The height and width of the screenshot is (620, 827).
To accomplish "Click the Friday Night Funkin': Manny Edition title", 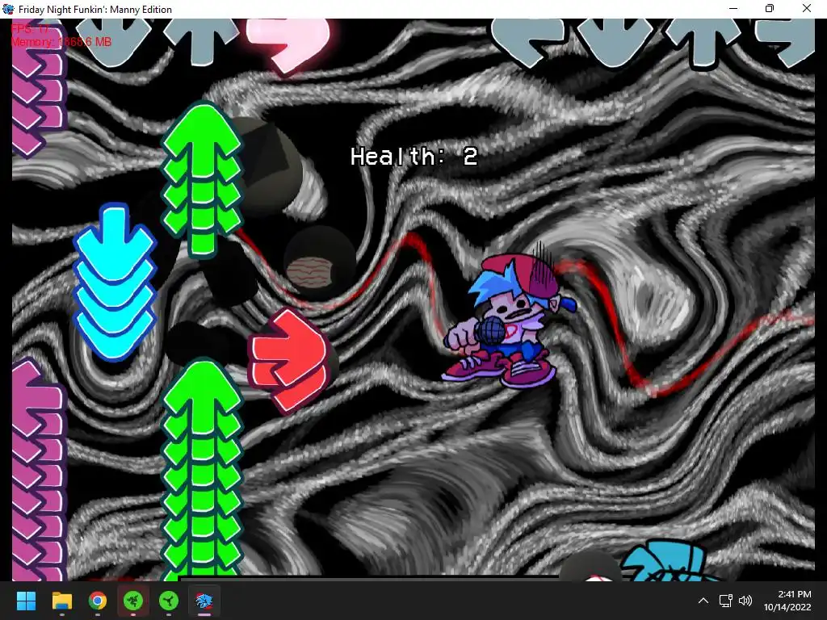I will pos(95,10).
